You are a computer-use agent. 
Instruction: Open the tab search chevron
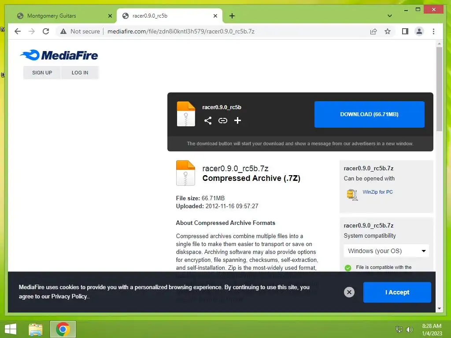[x=390, y=16]
